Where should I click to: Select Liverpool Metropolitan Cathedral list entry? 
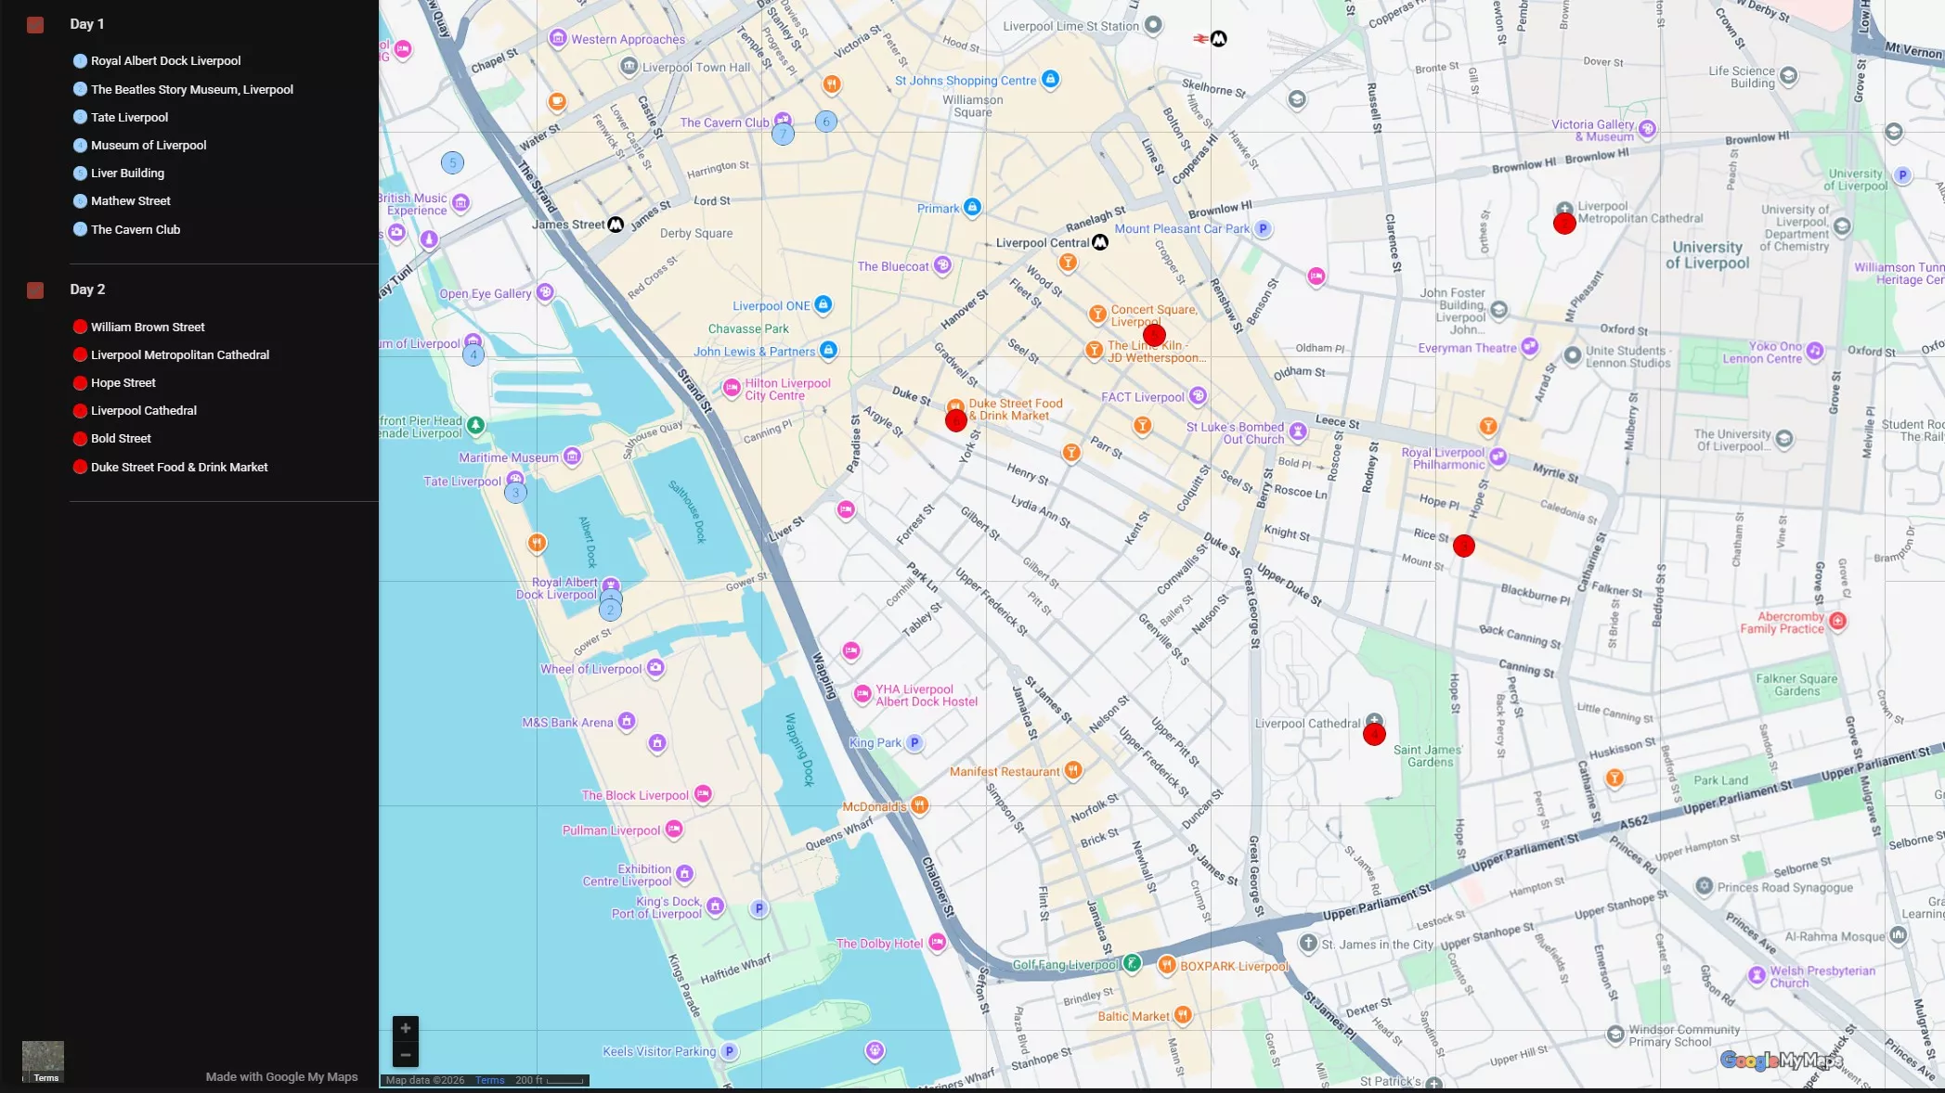click(x=180, y=355)
